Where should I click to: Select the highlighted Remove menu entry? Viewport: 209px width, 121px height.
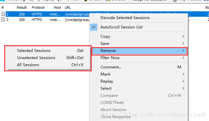(140, 51)
